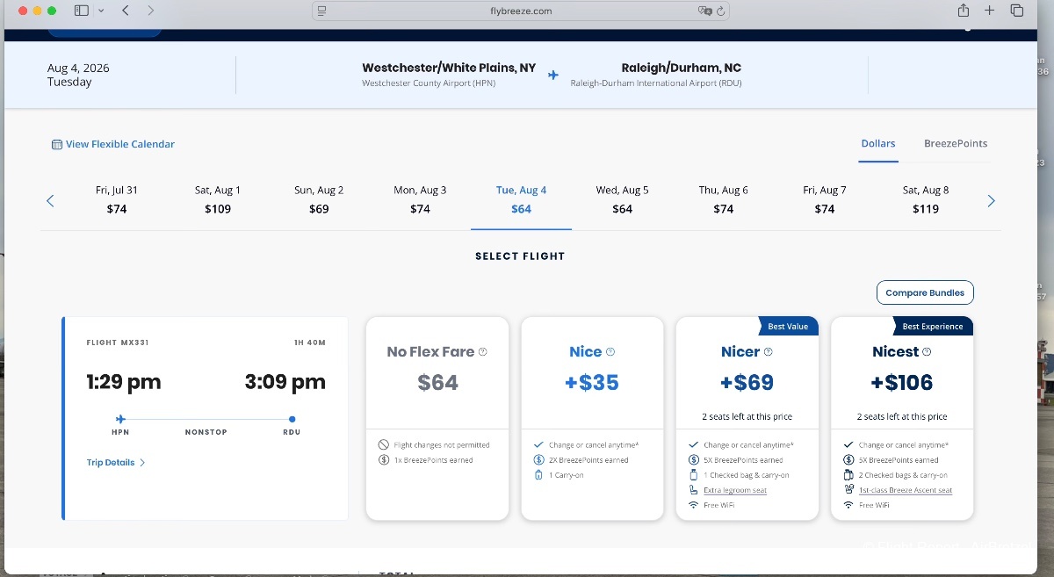Click the No Flex Fare info icon
1054x577 pixels.
[x=482, y=352]
